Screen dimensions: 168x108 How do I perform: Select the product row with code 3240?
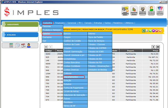pos(102,54)
